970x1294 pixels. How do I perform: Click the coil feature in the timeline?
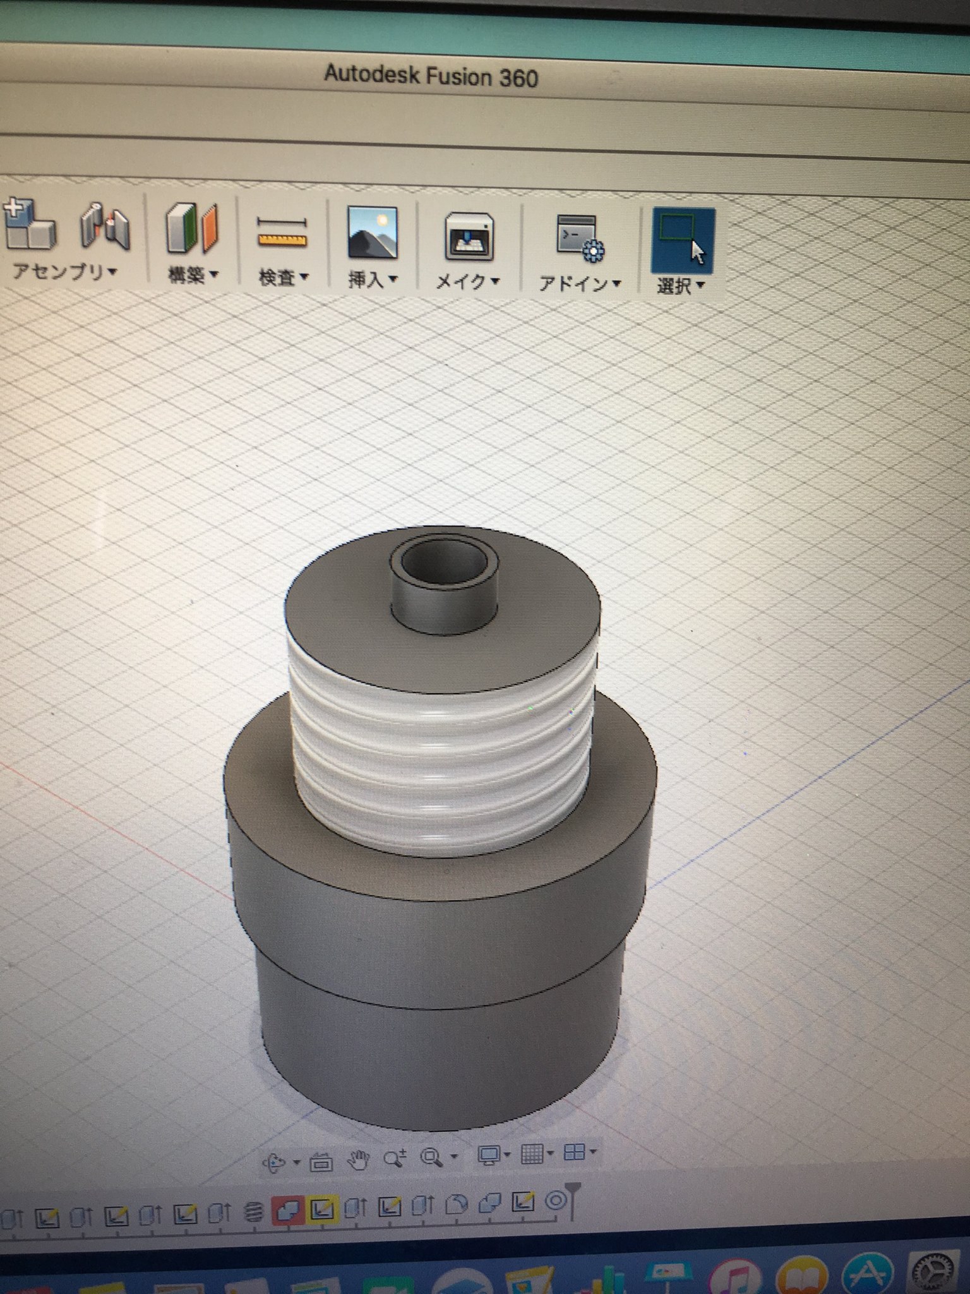point(253,1212)
